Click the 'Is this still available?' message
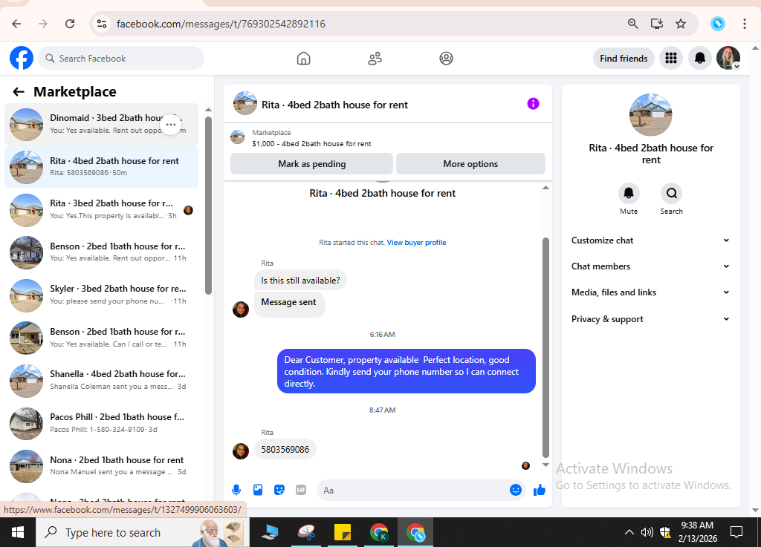The image size is (761, 547). pyautogui.click(x=300, y=281)
